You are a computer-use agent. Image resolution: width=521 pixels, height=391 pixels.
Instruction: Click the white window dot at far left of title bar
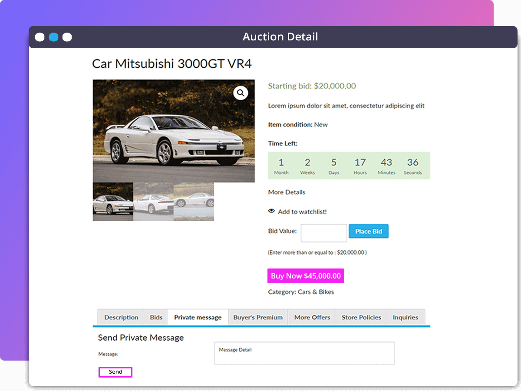pos(40,37)
